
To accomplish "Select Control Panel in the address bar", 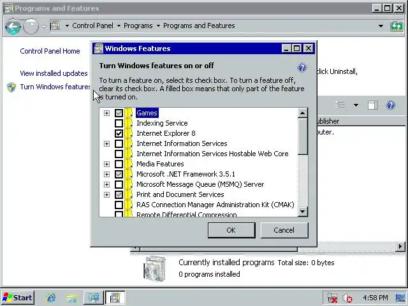I will coord(92,25).
